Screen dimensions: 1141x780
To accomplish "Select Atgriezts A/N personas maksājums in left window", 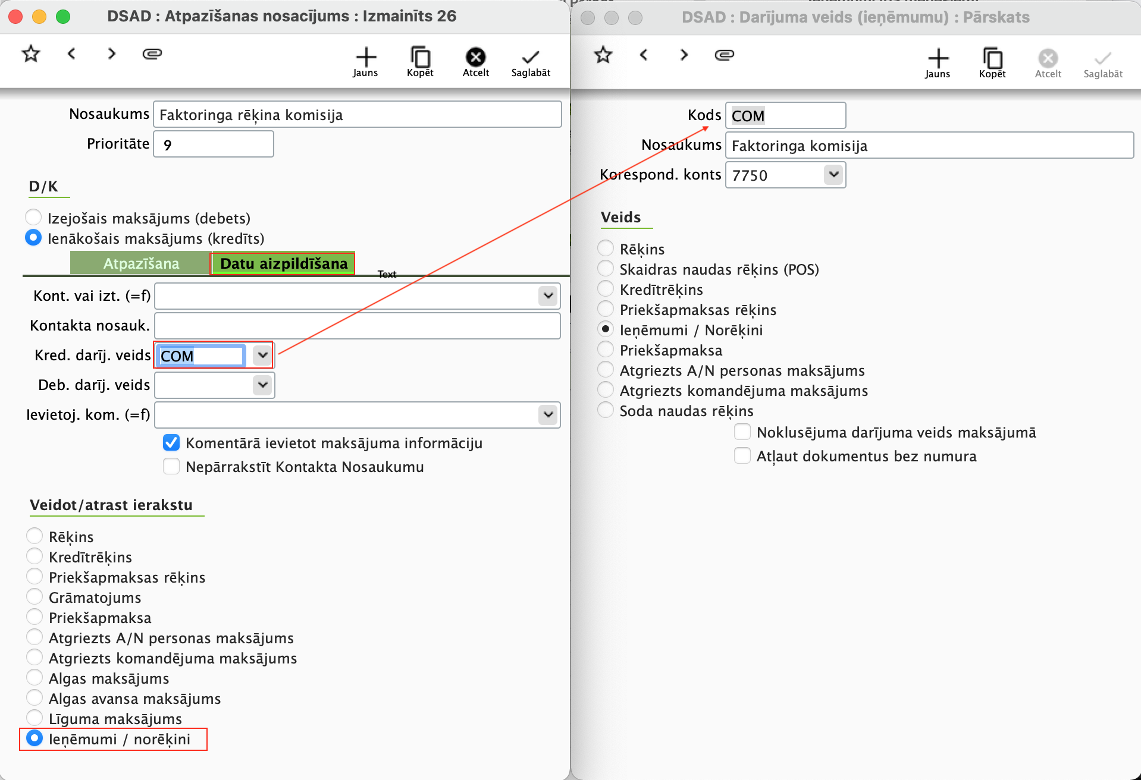I will coord(35,637).
